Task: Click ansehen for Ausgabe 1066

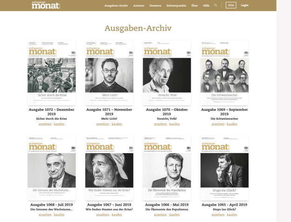Action: (x=160, y=215)
